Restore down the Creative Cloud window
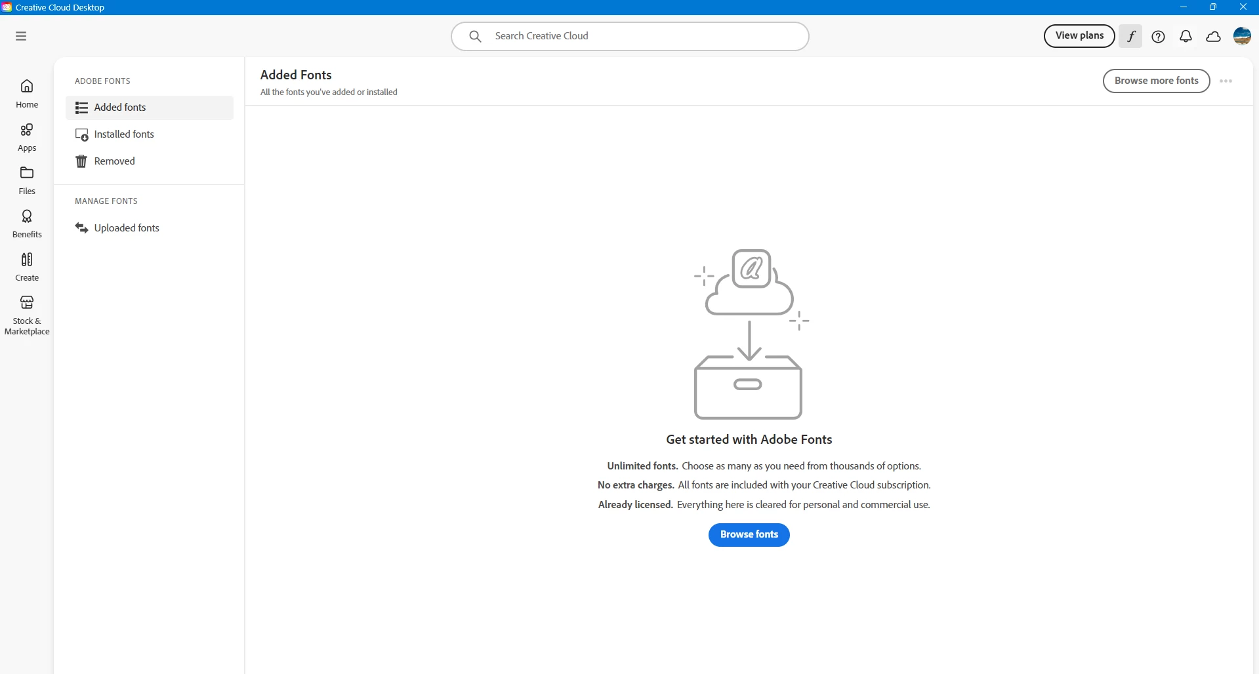Viewport: 1259px width, 674px height. 1213,7
